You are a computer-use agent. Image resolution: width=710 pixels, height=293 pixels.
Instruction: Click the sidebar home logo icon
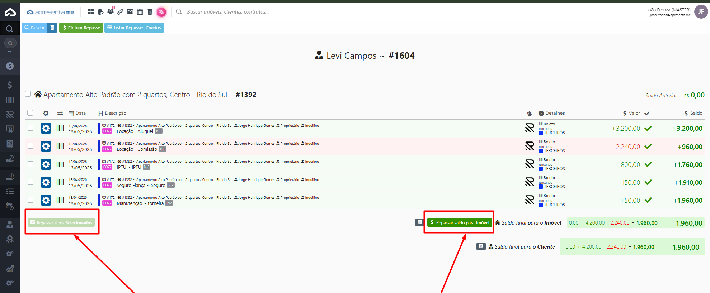tap(10, 12)
